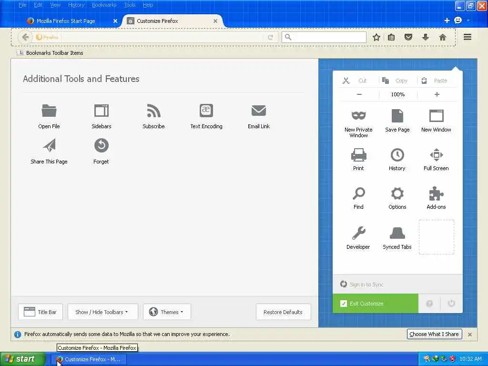Close the Customize Firefox tab
The width and height of the screenshot is (488, 366).
click(215, 21)
